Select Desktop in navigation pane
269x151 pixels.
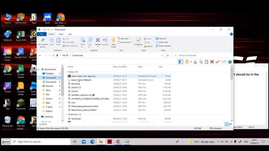click(50, 73)
